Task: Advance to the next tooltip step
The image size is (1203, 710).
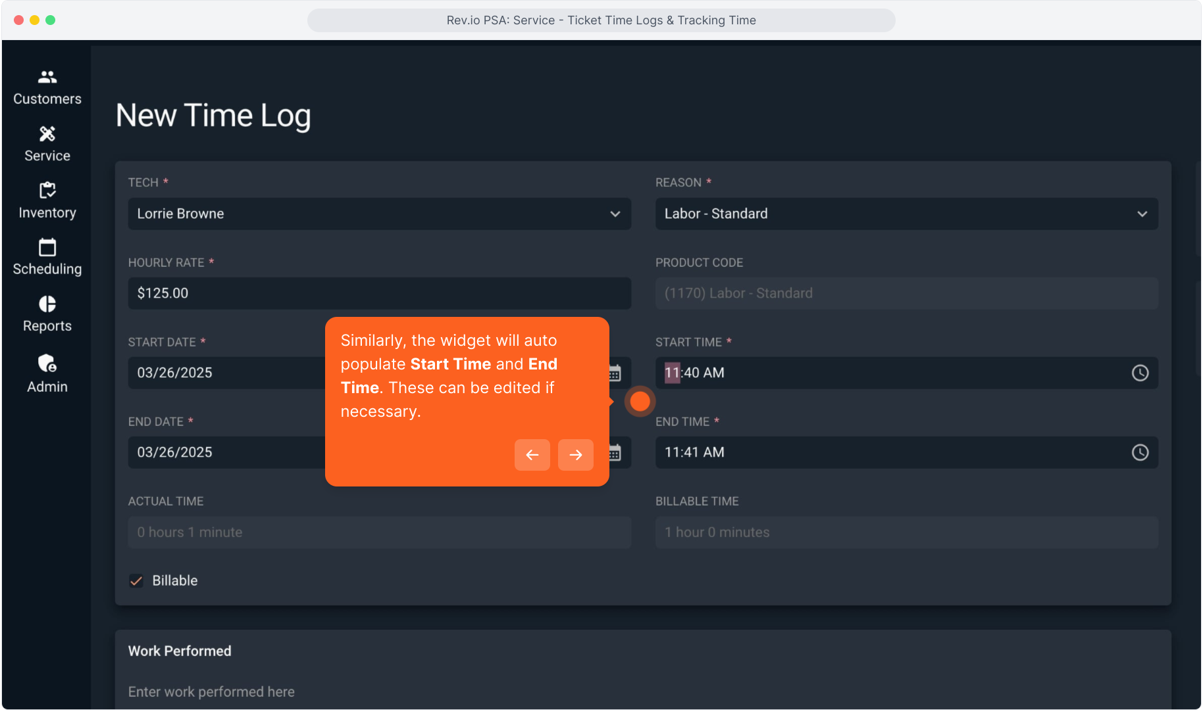Action: (x=575, y=455)
